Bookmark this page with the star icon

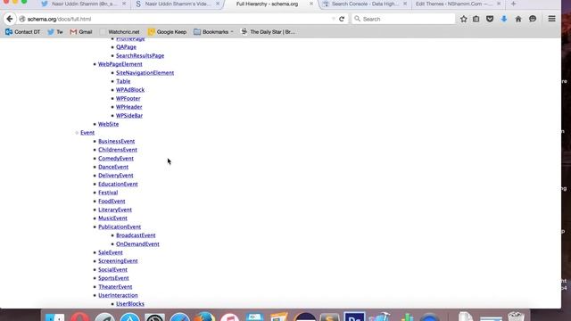[x=464, y=19]
